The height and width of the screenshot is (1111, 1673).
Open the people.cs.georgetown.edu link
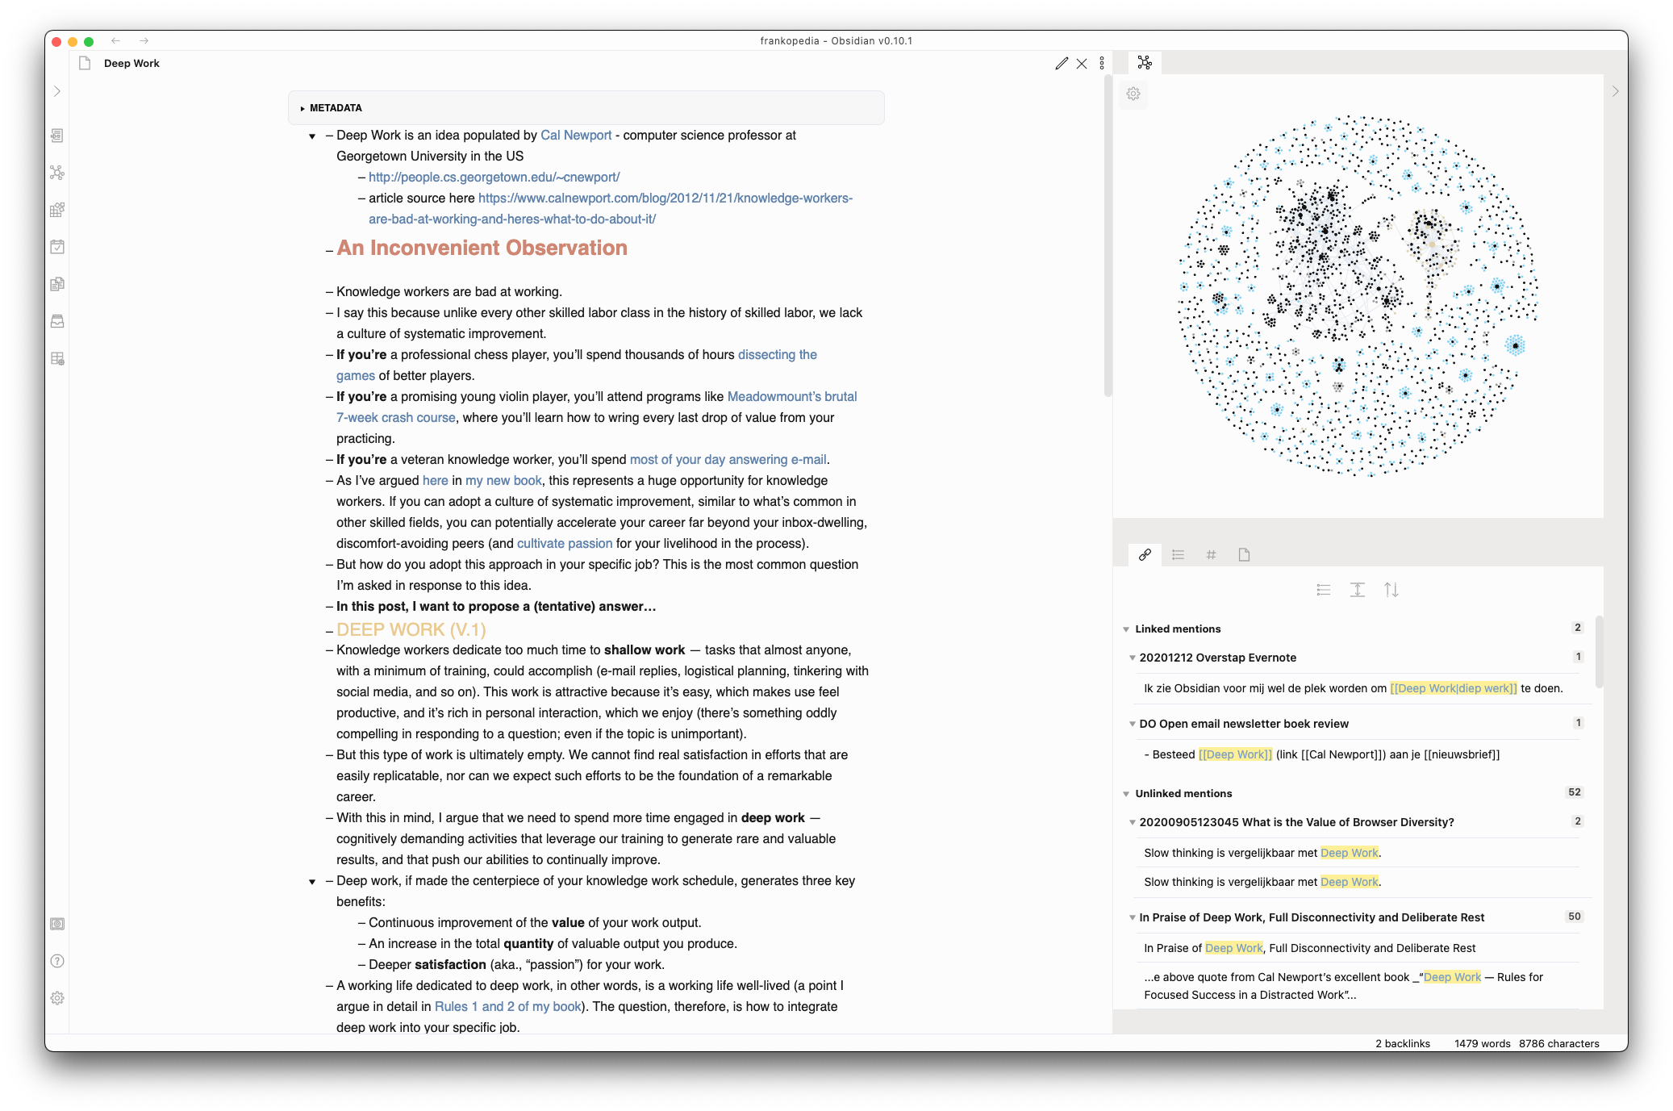(x=494, y=177)
